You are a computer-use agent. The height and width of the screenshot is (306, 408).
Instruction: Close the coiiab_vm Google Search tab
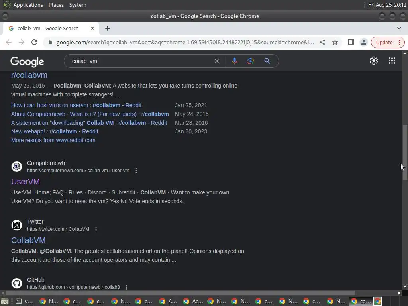92,28
